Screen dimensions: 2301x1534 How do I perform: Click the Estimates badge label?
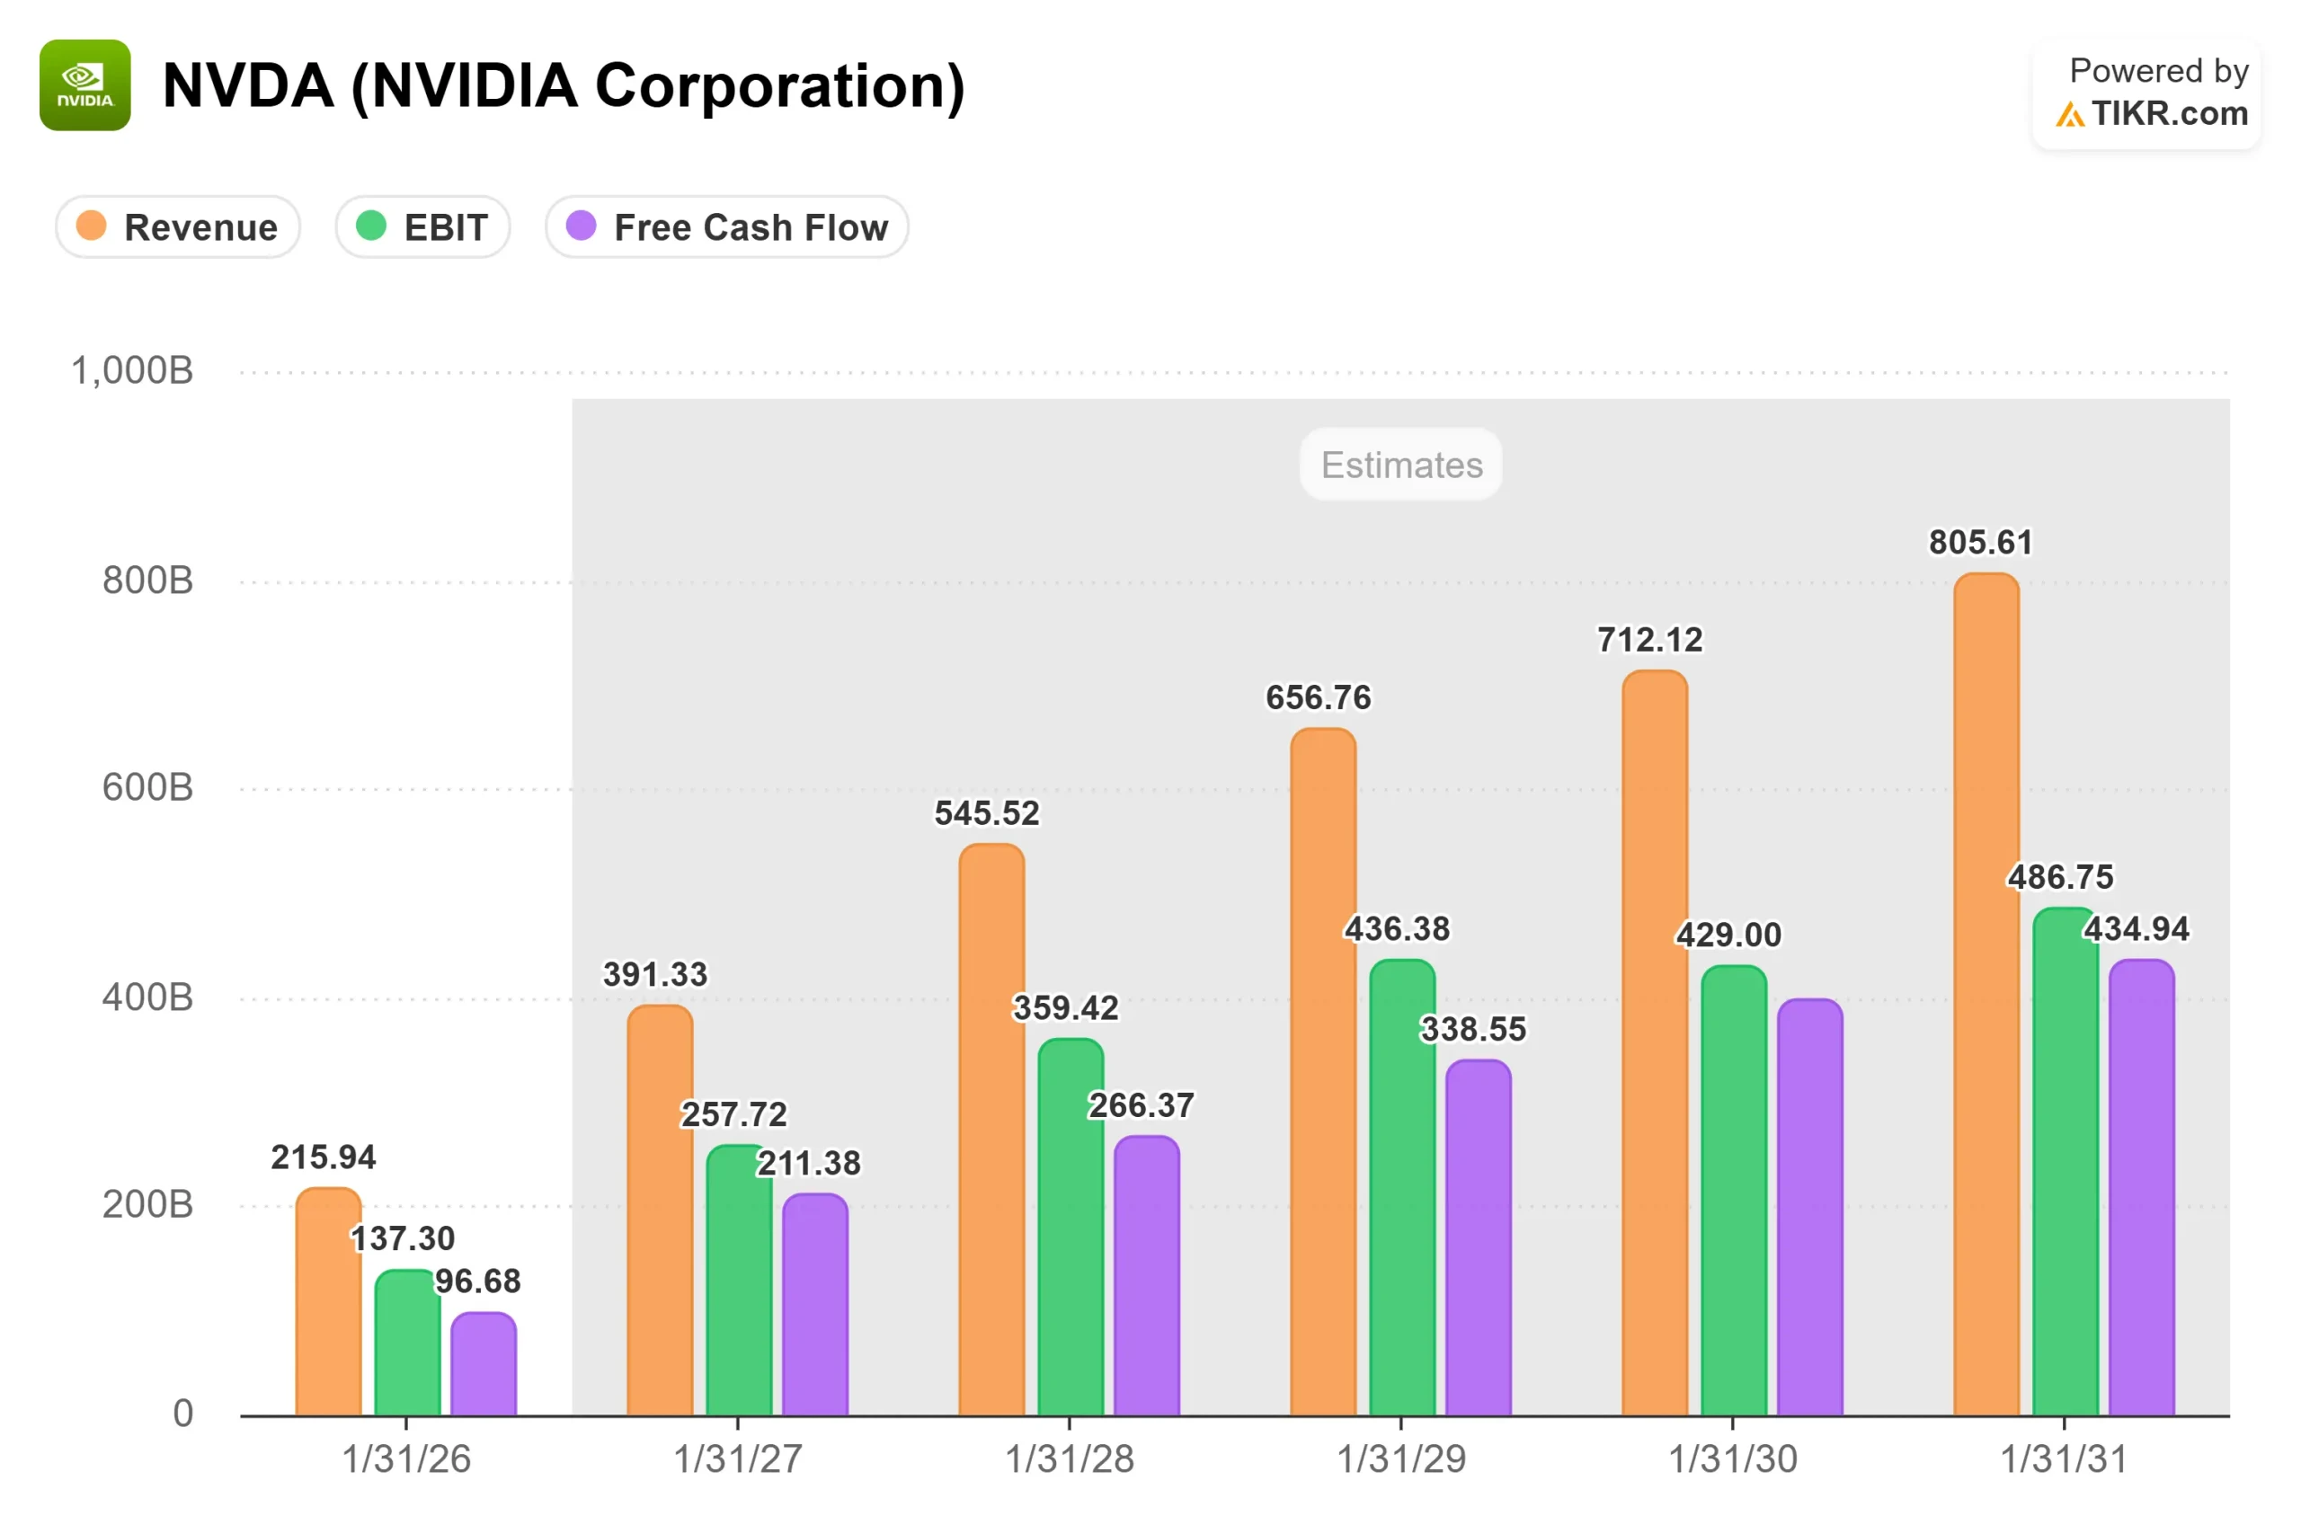coord(1401,465)
